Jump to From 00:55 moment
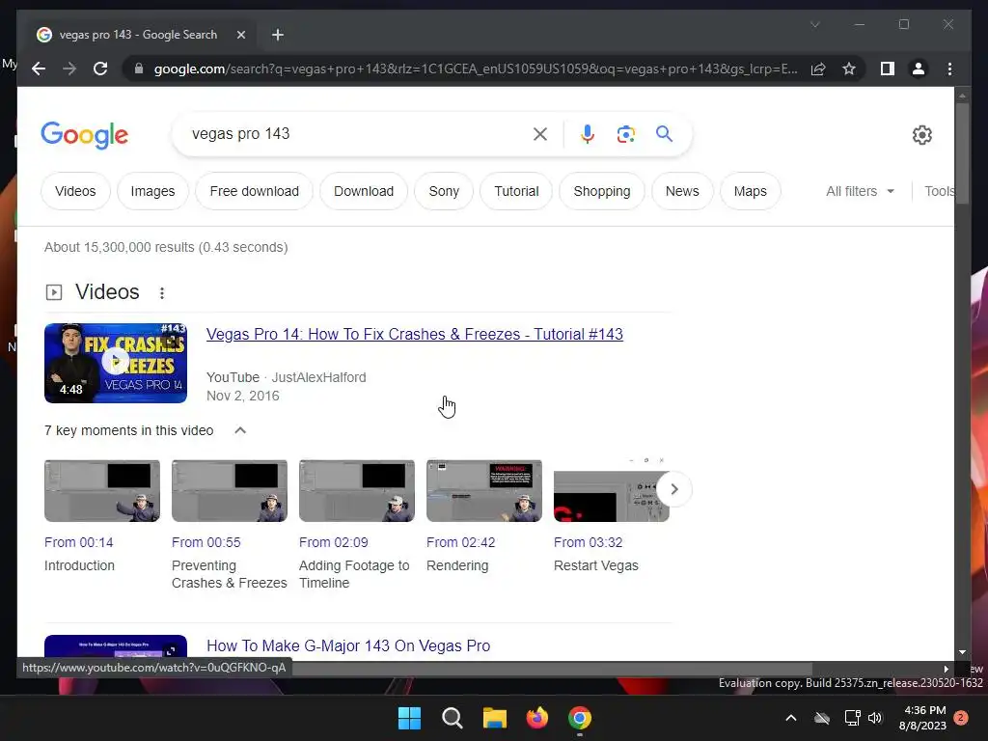The image size is (988, 741). [206, 542]
